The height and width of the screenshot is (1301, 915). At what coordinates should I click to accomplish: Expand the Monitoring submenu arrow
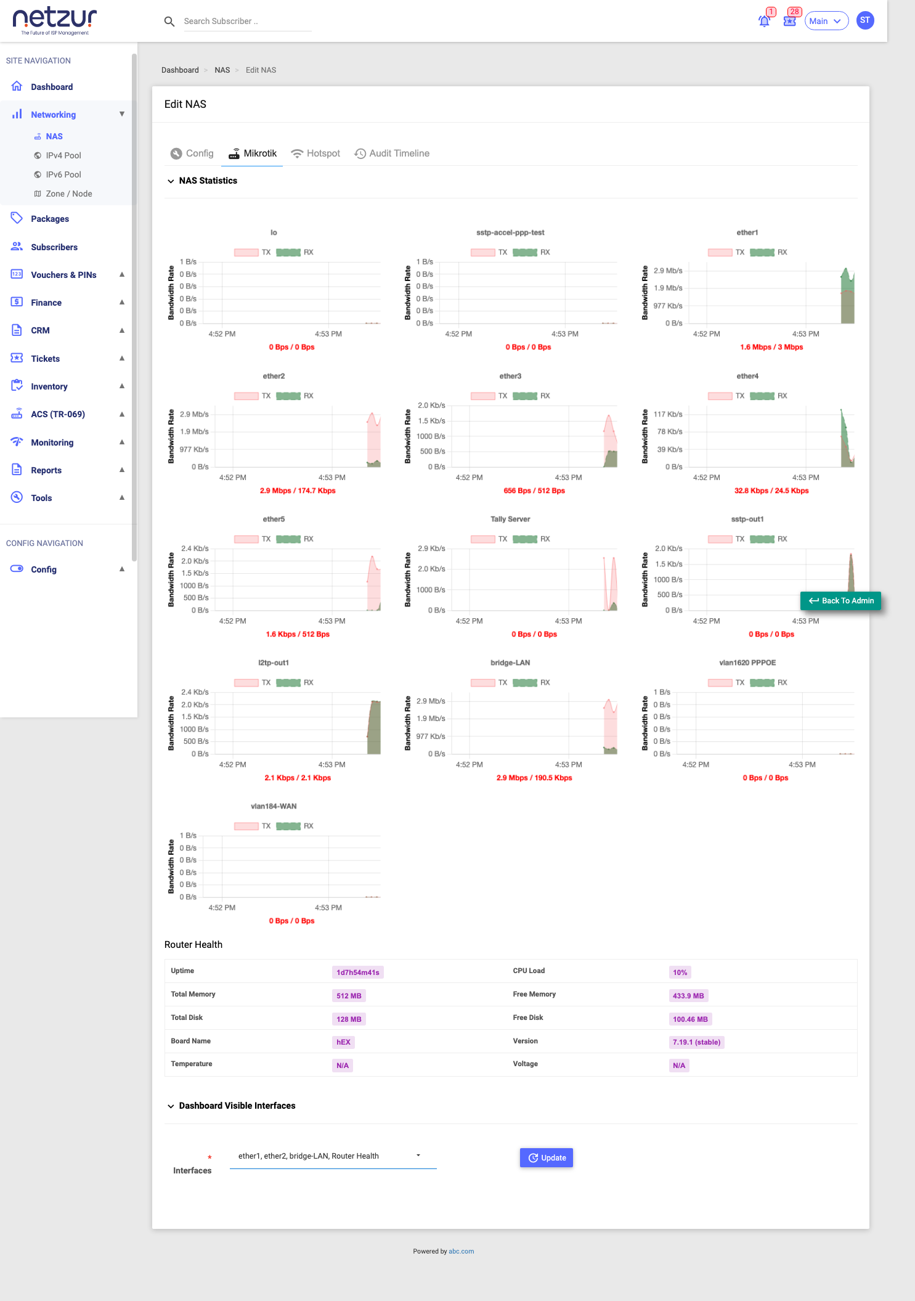click(122, 442)
